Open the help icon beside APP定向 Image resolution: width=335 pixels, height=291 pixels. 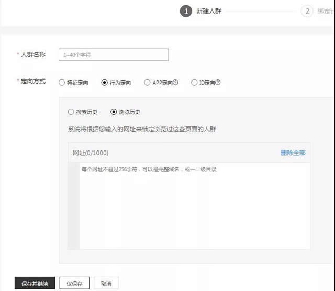point(176,83)
